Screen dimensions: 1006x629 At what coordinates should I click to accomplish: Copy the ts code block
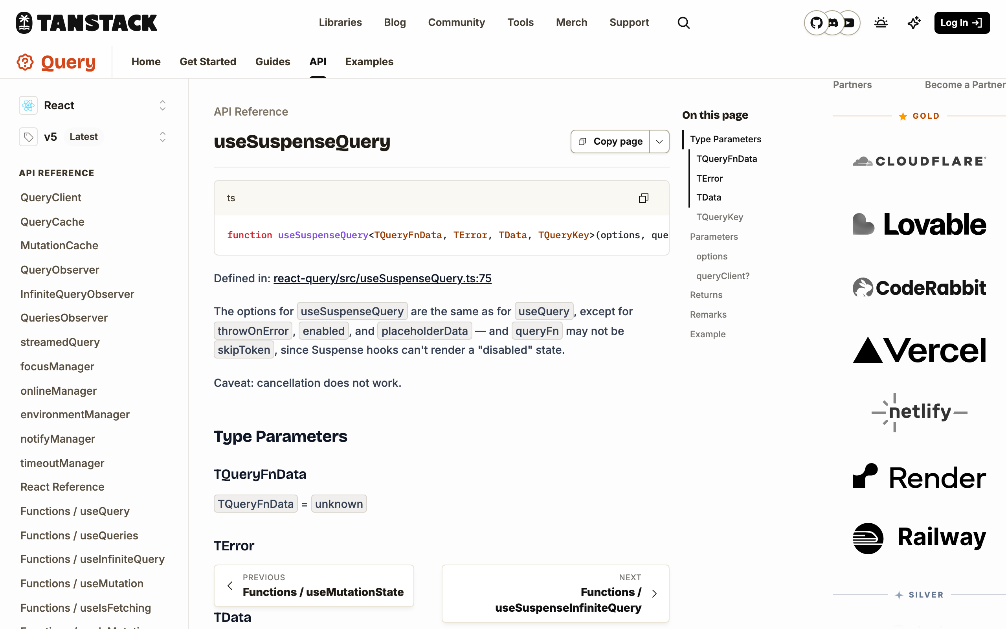point(643,198)
